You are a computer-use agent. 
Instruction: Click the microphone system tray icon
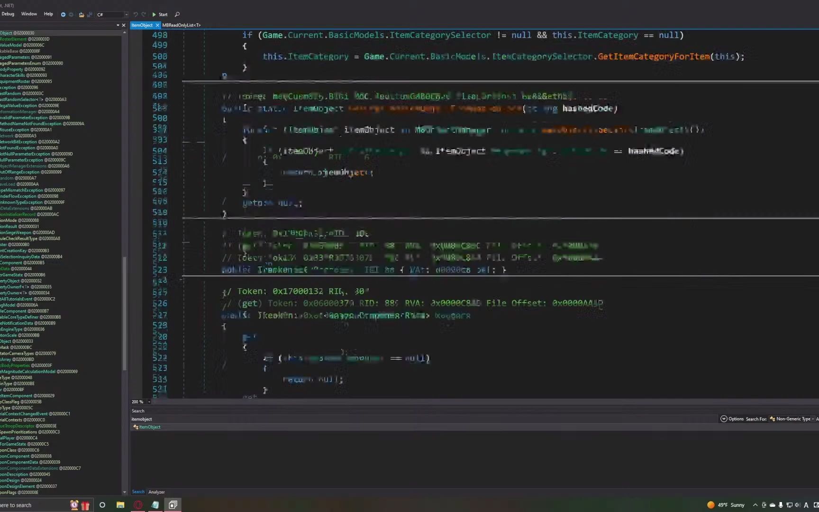pos(781,505)
